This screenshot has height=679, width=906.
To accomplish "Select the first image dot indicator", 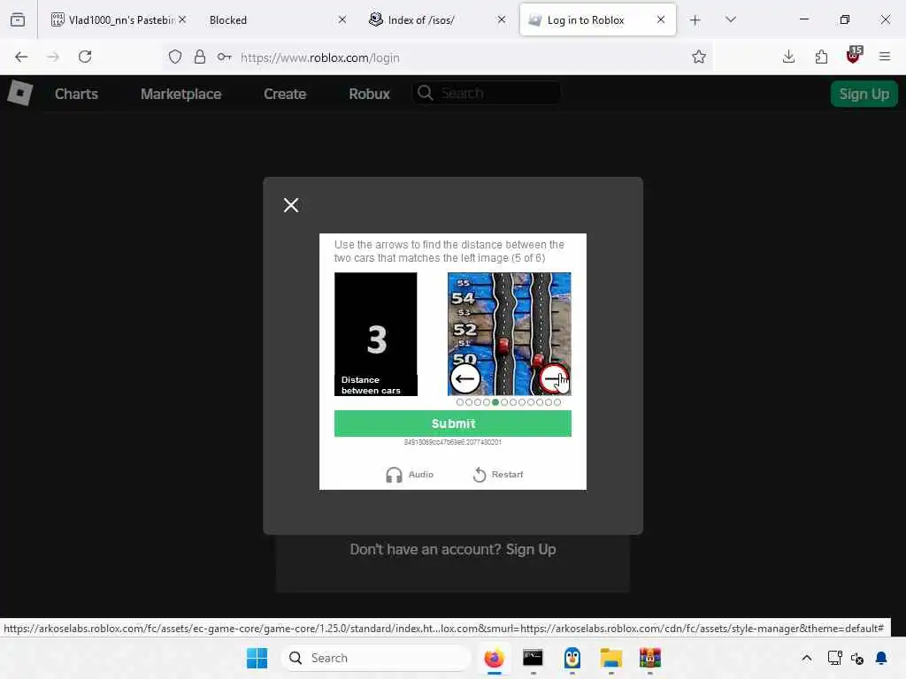I will coord(460,402).
